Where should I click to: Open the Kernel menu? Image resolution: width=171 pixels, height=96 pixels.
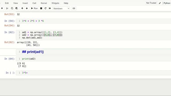44,3
